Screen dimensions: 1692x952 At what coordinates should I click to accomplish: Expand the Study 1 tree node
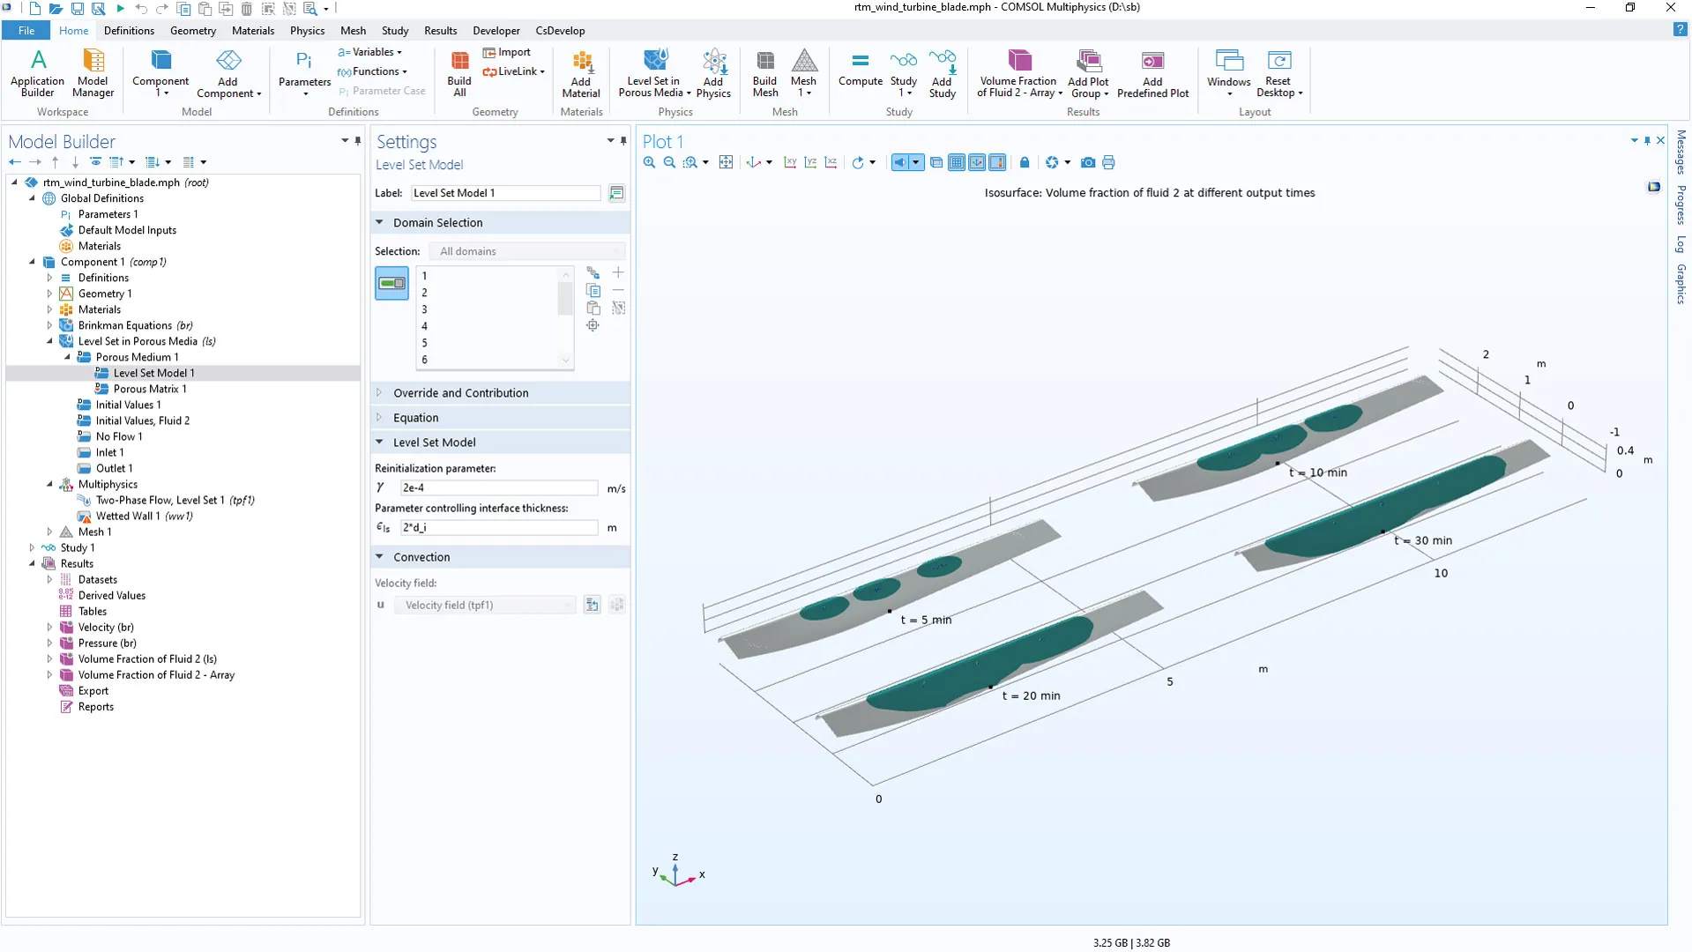(x=33, y=547)
